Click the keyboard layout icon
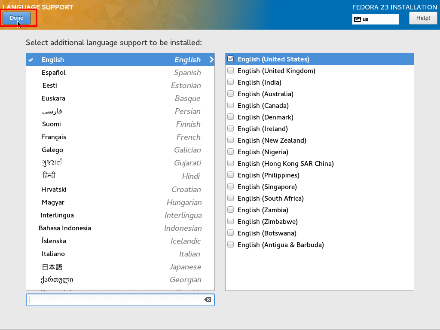Screen dimensions: 440x330 click(357, 19)
